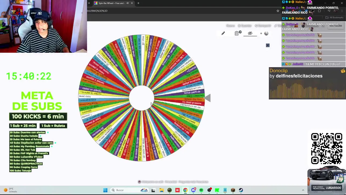Close the side panel with X button

point(268,45)
